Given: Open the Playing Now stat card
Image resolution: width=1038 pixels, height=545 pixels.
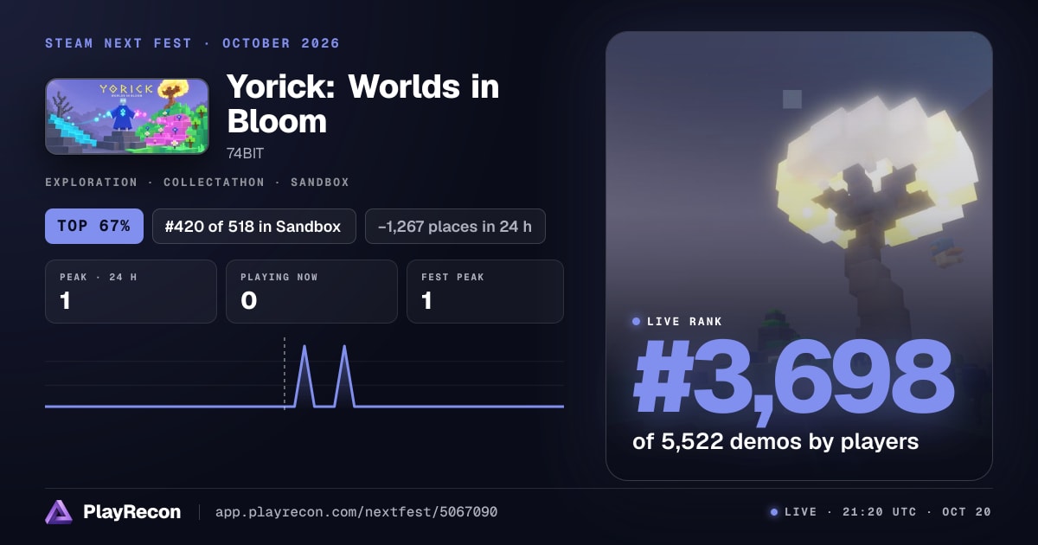Looking at the screenshot, I should pyautogui.click(x=311, y=292).
